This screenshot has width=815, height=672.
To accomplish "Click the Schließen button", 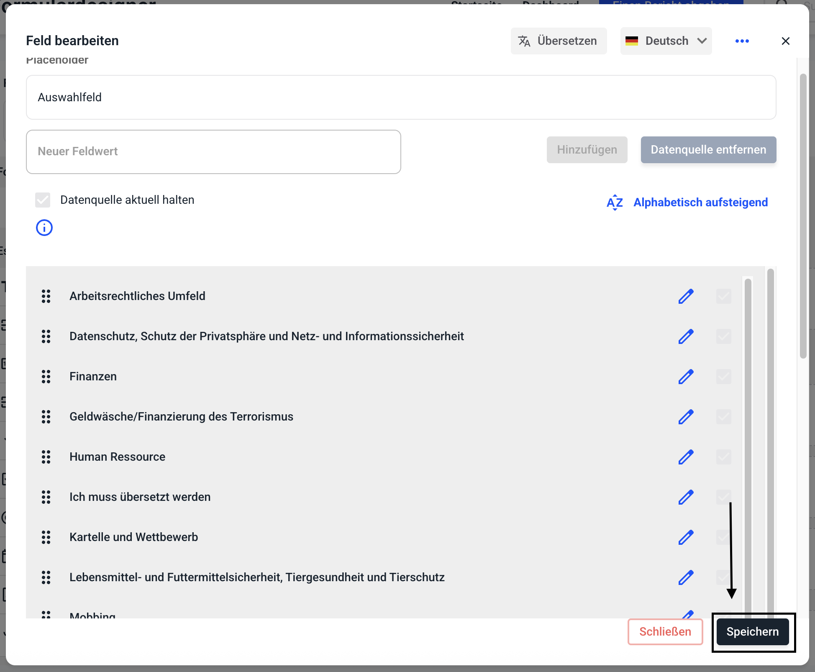I will pyautogui.click(x=665, y=632).
